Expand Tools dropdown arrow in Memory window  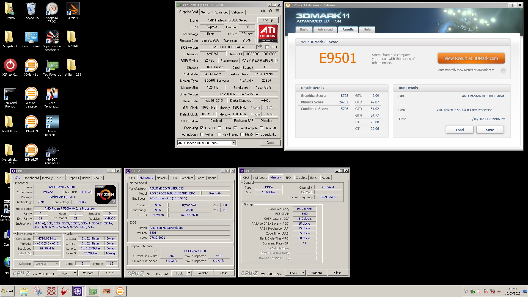(x=303, y=273)
